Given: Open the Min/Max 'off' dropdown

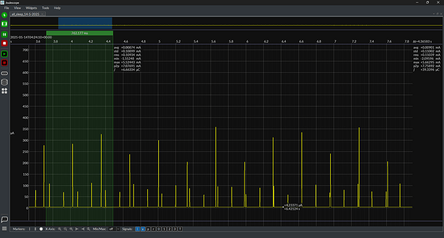Looking at the screenshot, I should click(114, 229).
